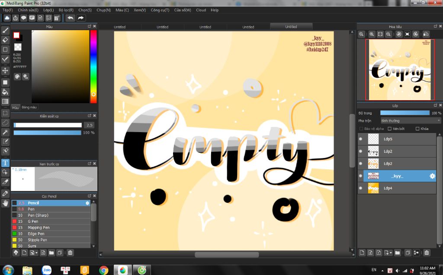443x275 pixels.
Task: Open Google Chrome from the taskbar
Action: coord(104,270)
